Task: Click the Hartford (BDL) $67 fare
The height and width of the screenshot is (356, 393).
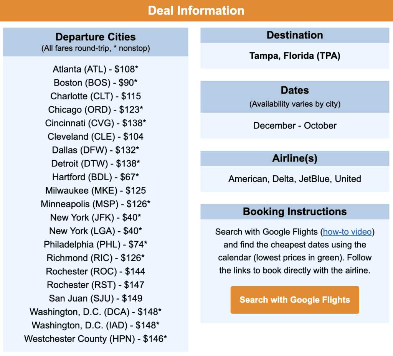Action: (96, 177)
